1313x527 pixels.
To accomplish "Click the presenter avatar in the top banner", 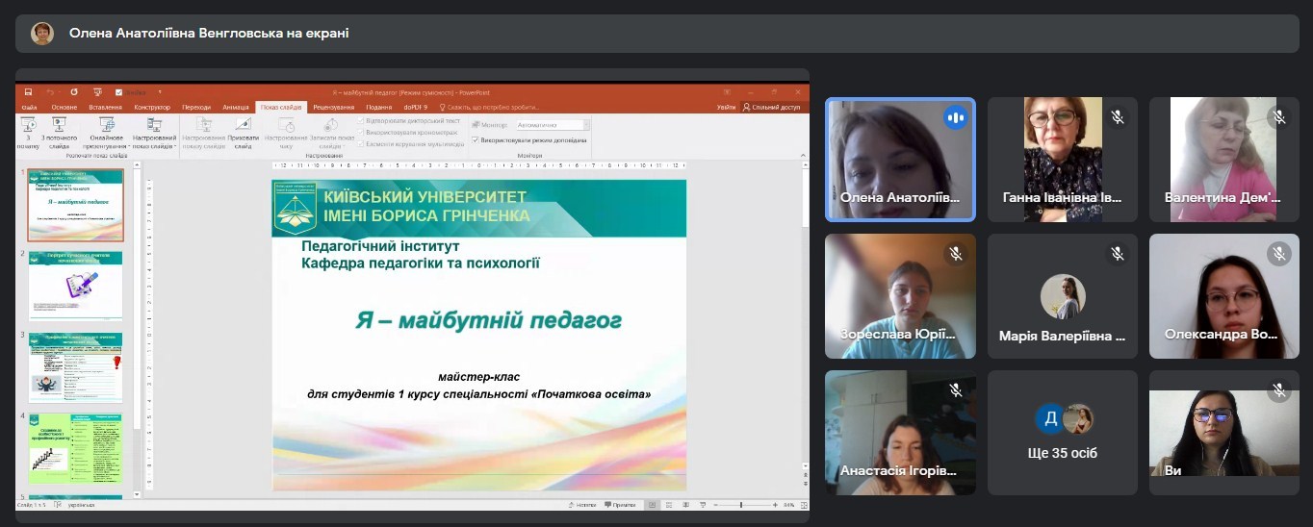I will click(42, 33).
